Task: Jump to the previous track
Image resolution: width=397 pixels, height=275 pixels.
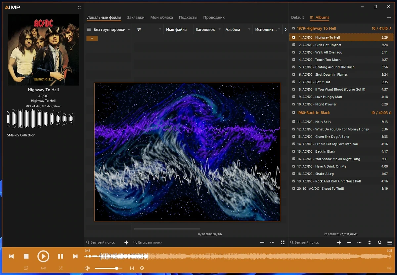Action: coord(12,256)
